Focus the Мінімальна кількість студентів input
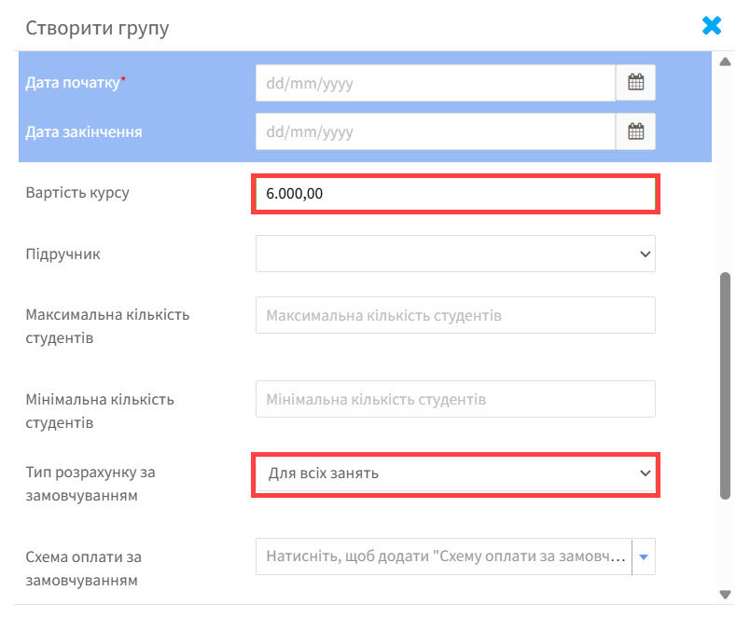 pos(455,399)
